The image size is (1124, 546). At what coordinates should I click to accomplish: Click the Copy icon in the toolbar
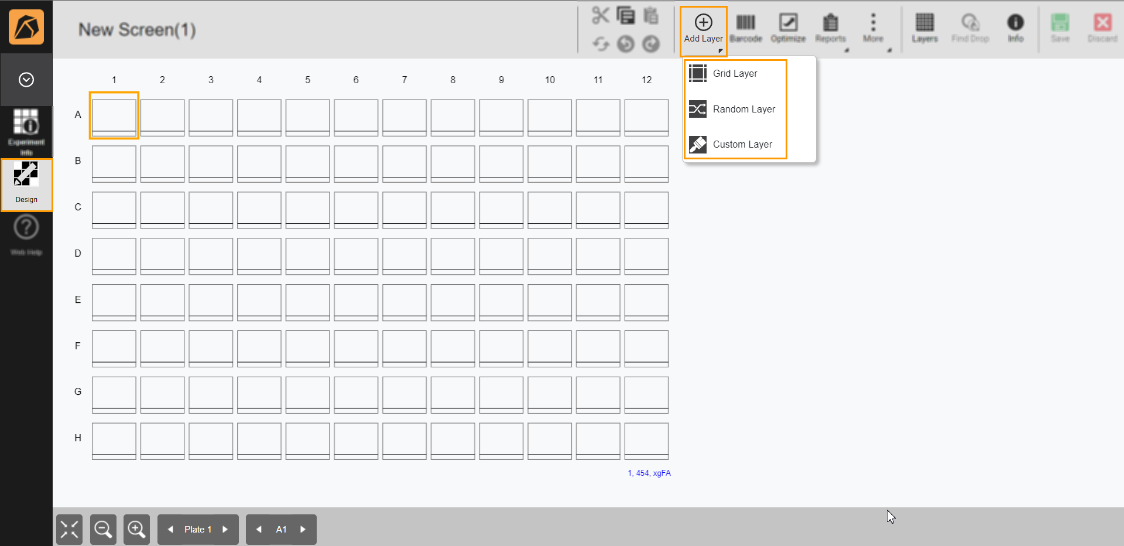(x=626, y=15)
